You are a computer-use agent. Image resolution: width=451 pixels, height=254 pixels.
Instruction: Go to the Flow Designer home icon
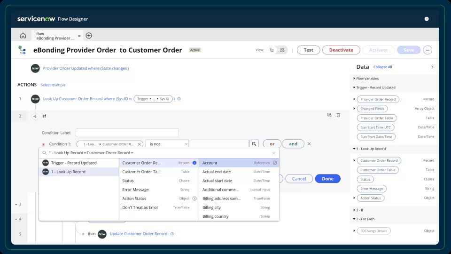click(x=23, y=36)
